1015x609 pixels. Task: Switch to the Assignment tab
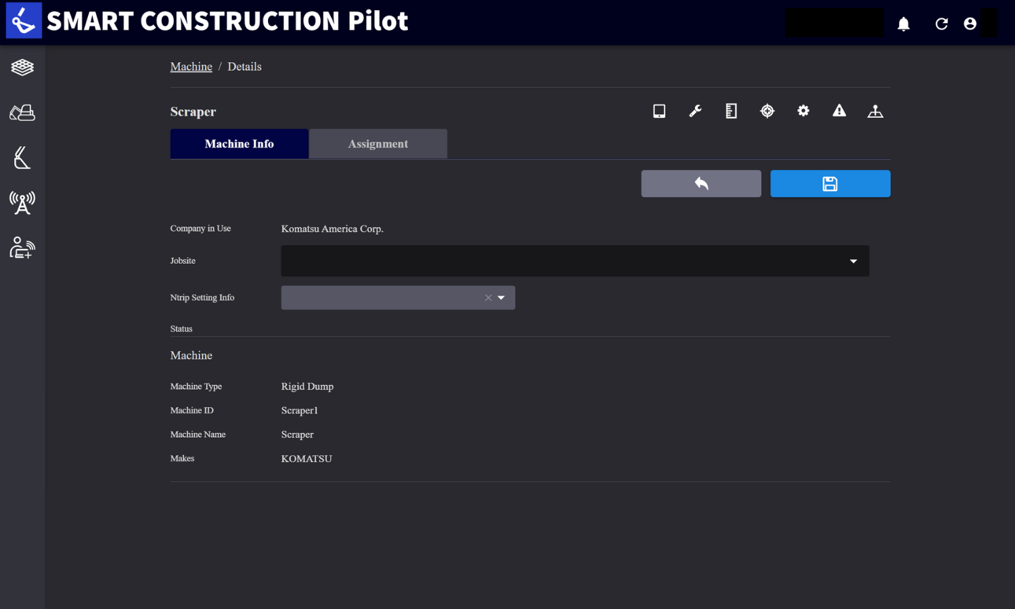[x=378, y=143]
